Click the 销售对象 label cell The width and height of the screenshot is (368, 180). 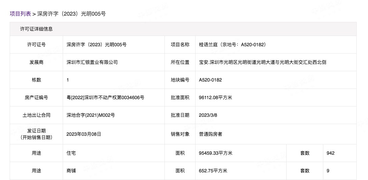pos(180,134)
